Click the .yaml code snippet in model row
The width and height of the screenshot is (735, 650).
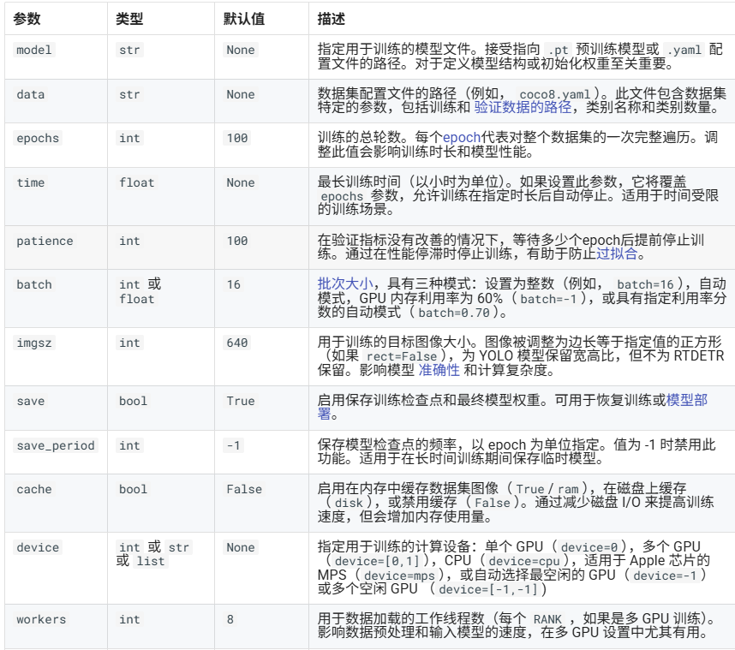(684, 51)
